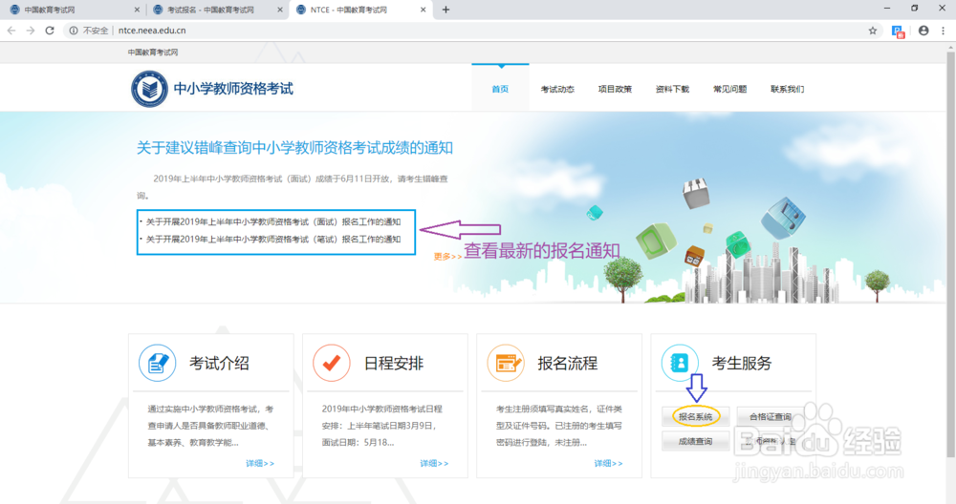The image size is (956, 504).
Task: Close the 中国教育考试网 first tab
Action: 137,10
